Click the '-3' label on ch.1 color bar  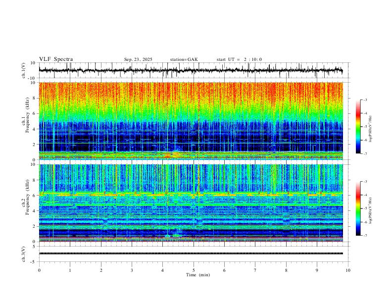pos(365,100)
